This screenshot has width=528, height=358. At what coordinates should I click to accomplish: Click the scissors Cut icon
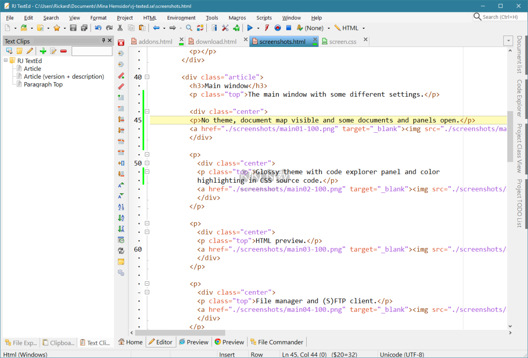(x=120, y=28)
